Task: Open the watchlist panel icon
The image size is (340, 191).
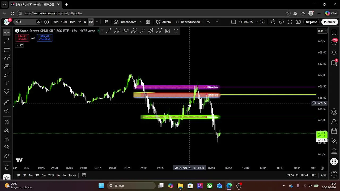Action: [334, 32]
